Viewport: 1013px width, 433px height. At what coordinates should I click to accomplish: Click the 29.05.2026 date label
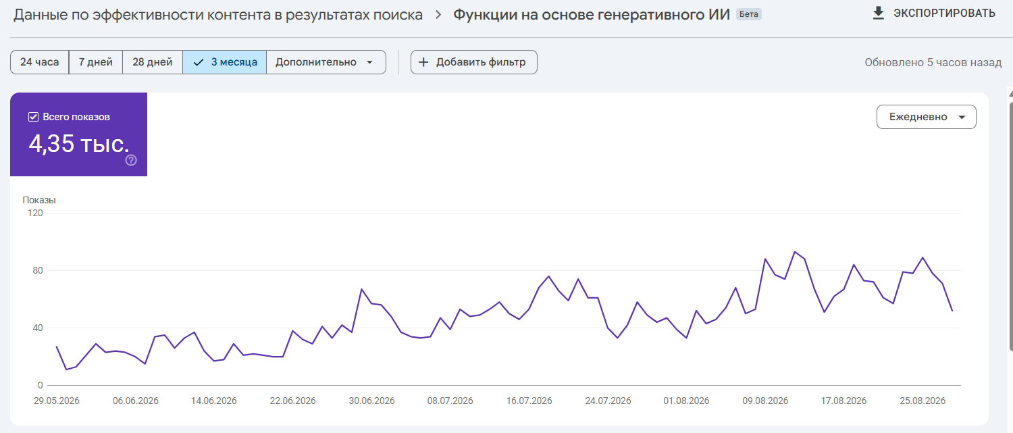click(x=57, y=401)
